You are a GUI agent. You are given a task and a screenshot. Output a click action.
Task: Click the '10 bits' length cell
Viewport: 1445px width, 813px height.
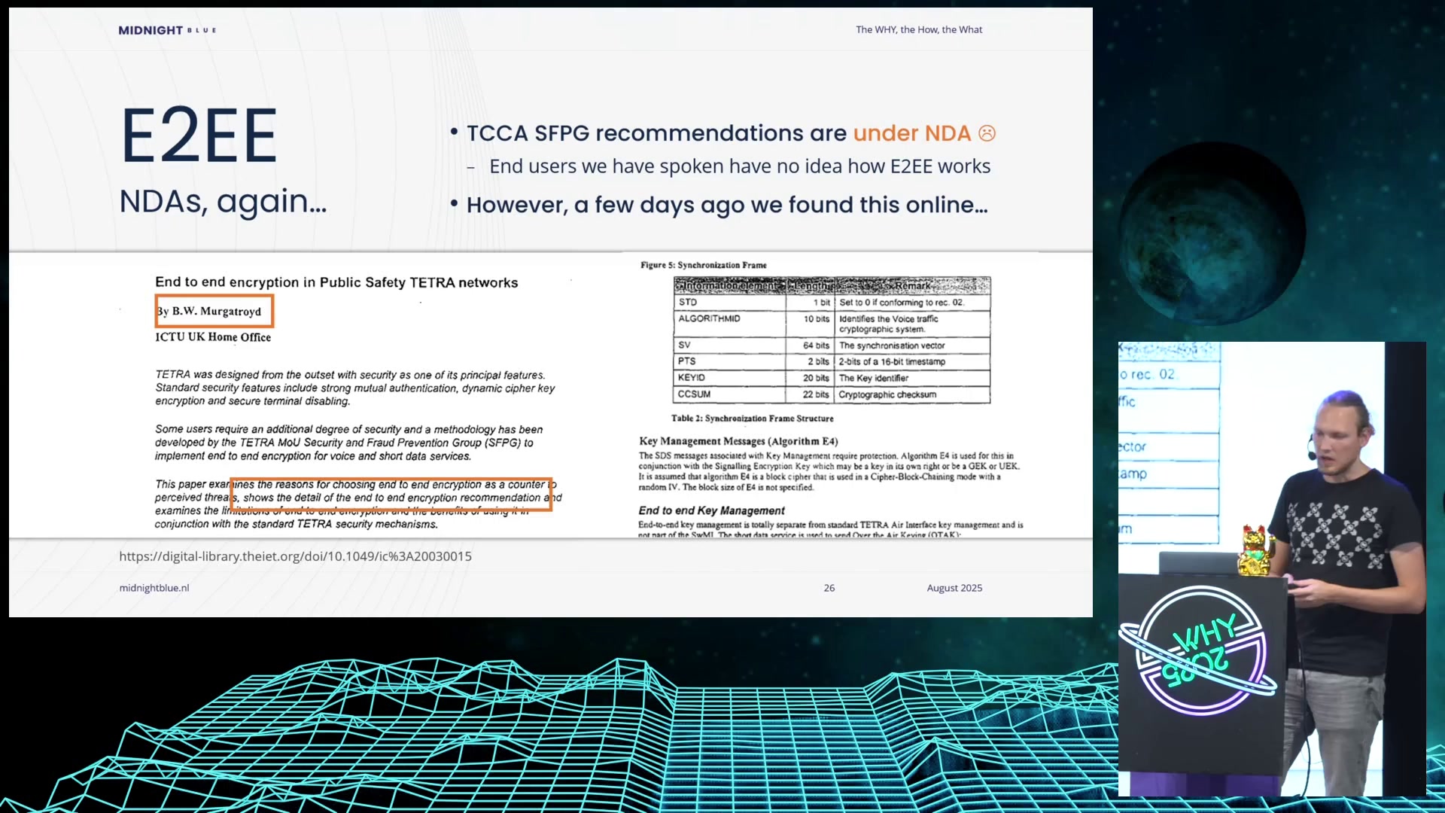811,324
